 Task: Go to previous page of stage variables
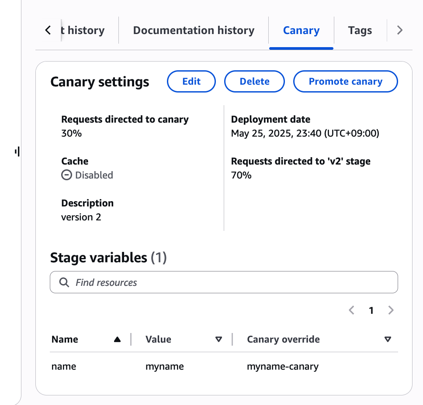[x=351, y=310]
